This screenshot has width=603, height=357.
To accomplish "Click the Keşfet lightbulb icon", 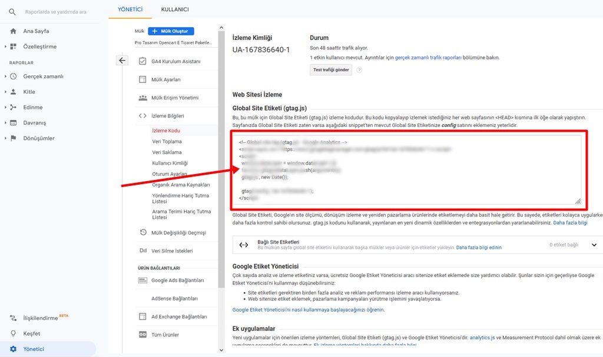I will (x=14, y=333).
